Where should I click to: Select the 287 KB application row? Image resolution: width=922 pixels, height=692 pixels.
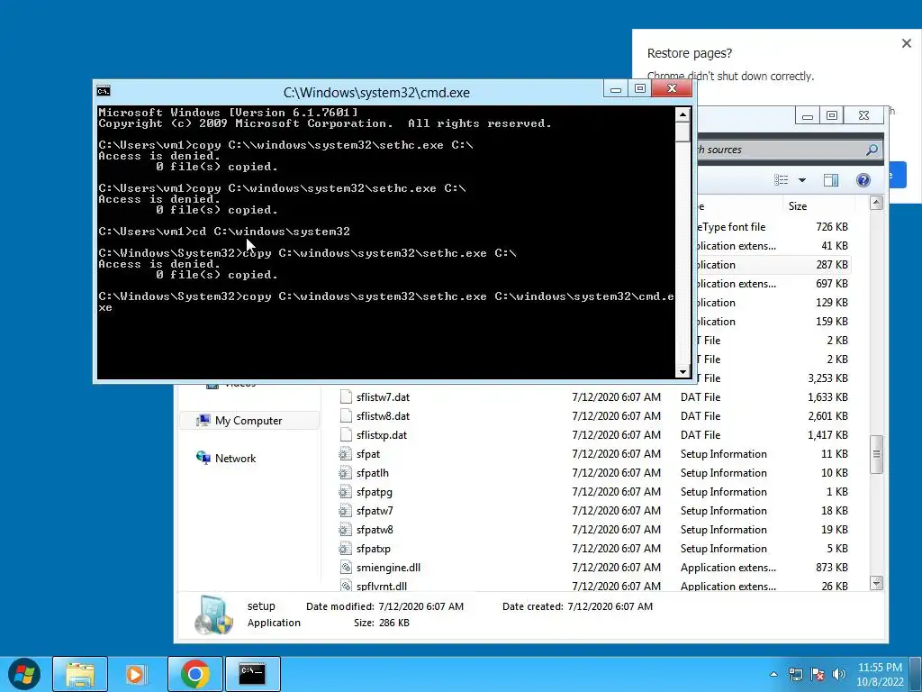click(773, 265)
